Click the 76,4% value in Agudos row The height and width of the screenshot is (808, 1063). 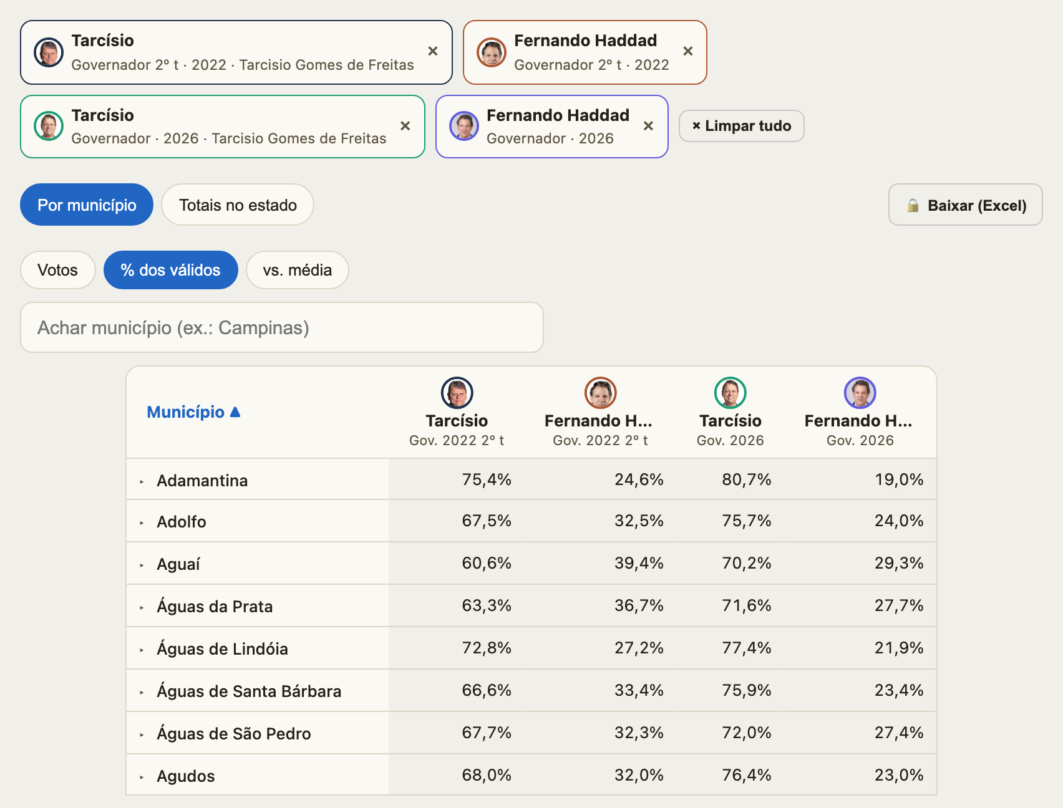(x=746, y=774)
